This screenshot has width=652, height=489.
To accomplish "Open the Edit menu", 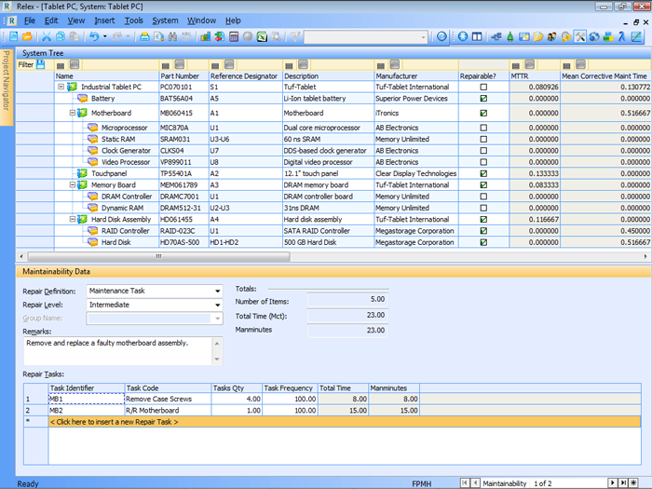I will [x=51, y=20].
